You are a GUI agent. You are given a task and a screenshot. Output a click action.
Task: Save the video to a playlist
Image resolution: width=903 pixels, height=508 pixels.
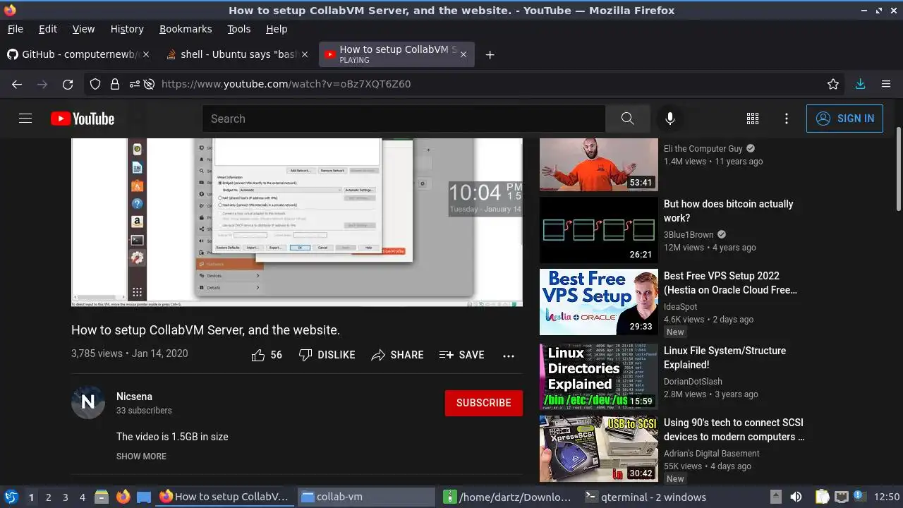click(461, 355)
